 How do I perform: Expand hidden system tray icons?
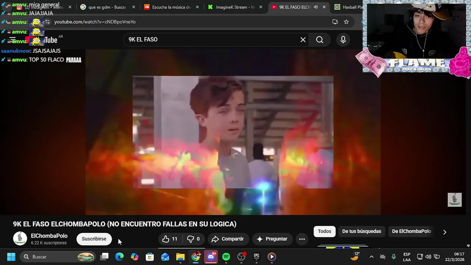(x=371, y=257)
